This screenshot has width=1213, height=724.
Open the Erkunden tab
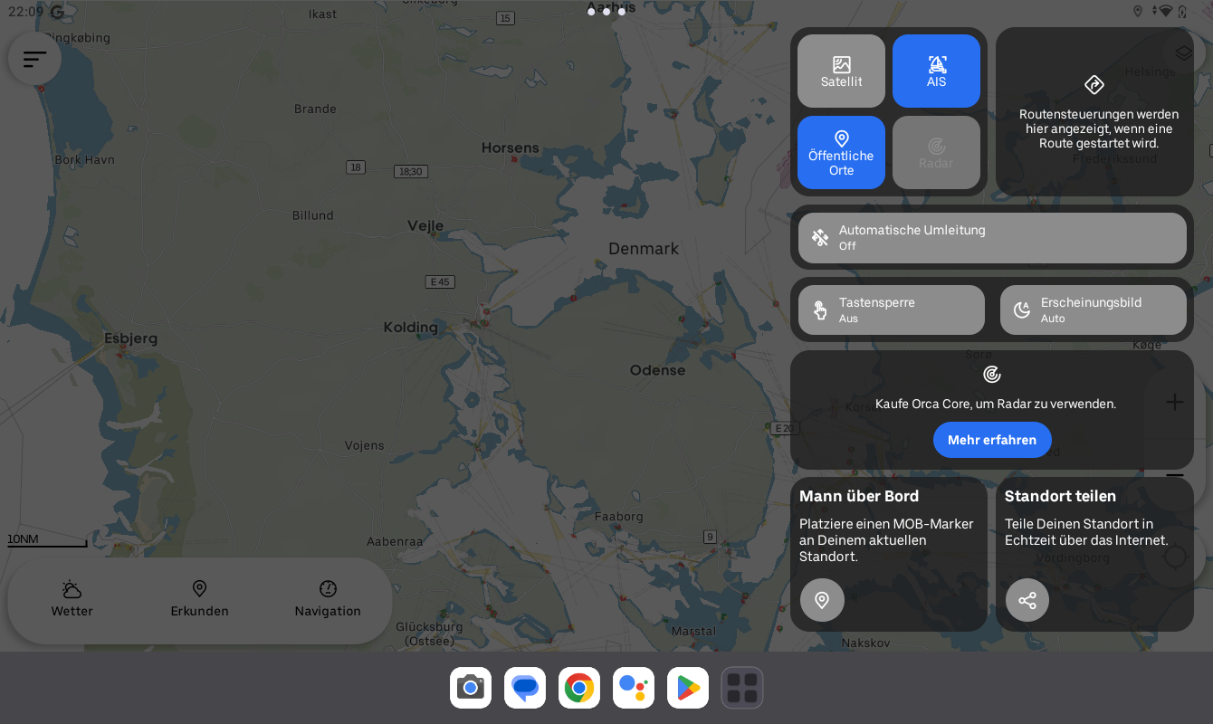tap(200, 600)
